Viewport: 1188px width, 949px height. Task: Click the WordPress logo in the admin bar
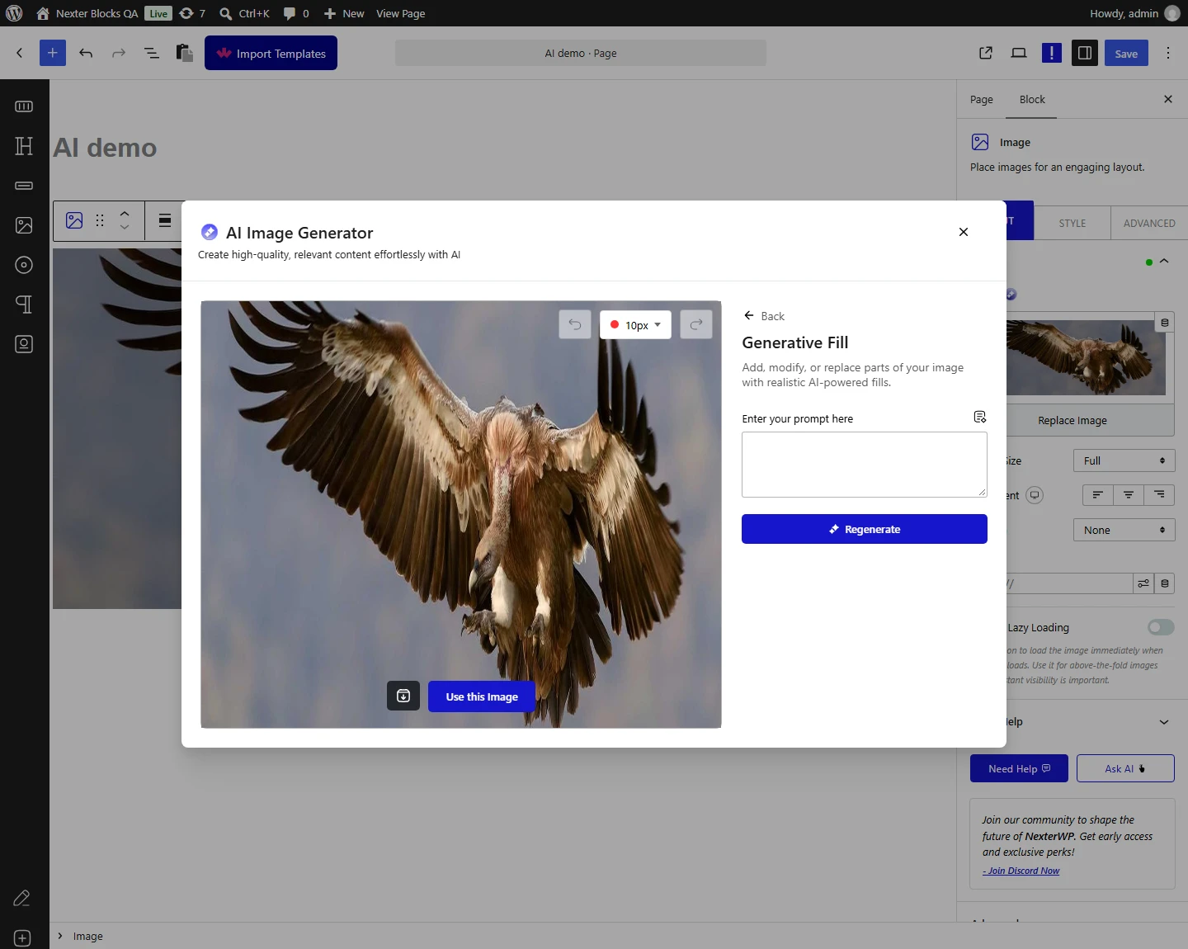click(14, 13)
